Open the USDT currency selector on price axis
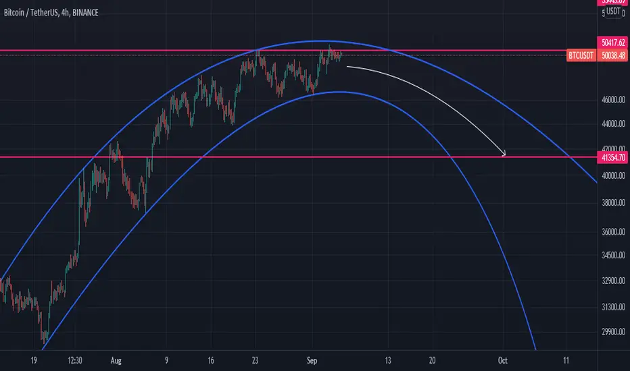This screenshot has width=630, height=371. click(613, 11)
